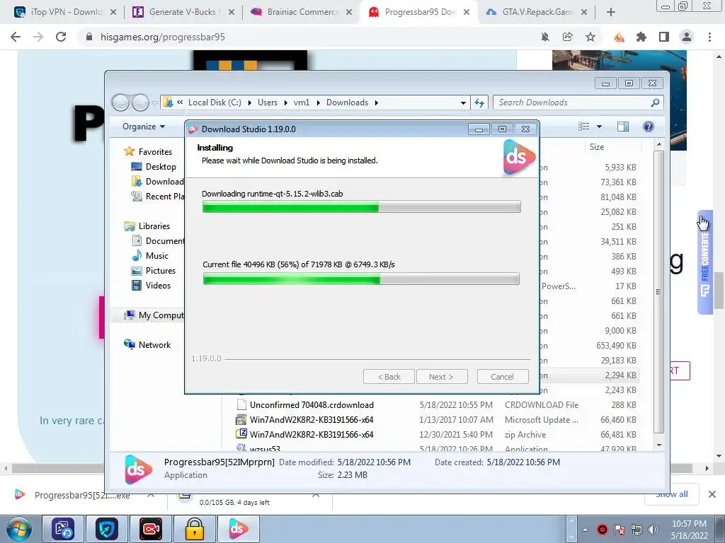Screen dimensions: 725x543
Task: Select Pictures library in the navigation pane
Action: click(161, 271)
